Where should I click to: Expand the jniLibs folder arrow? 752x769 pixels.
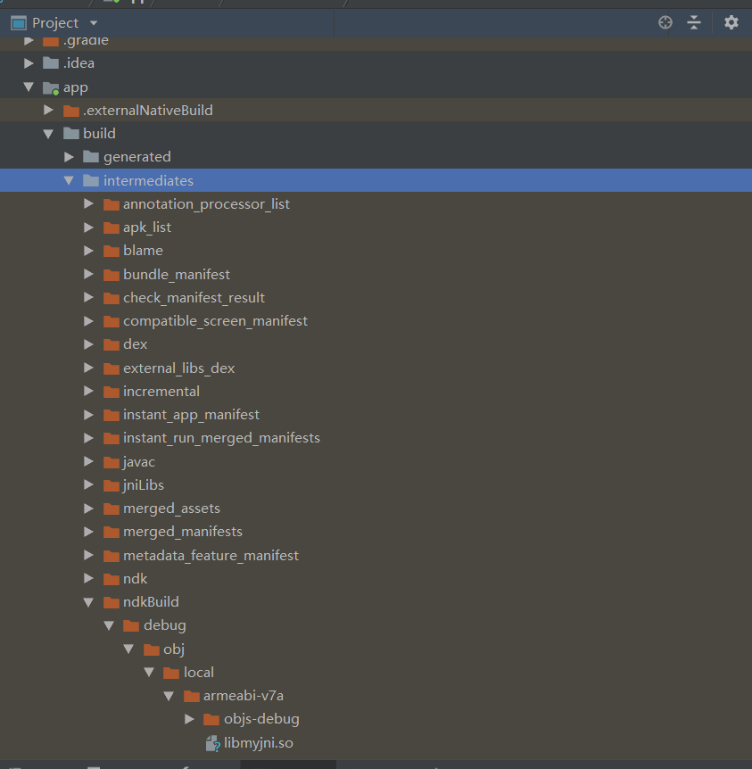click(88, 485)
